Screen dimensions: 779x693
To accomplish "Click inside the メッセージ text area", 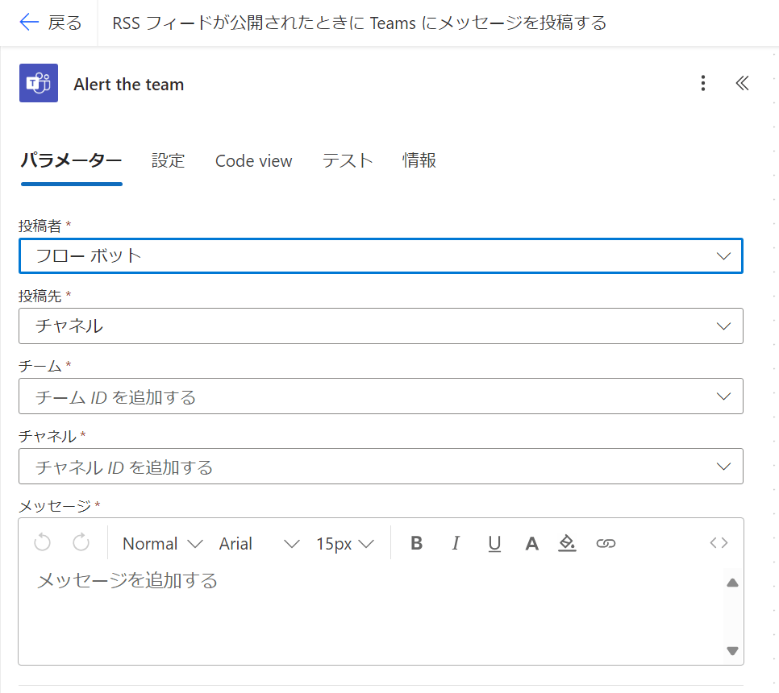I will (x=373, y=616).
